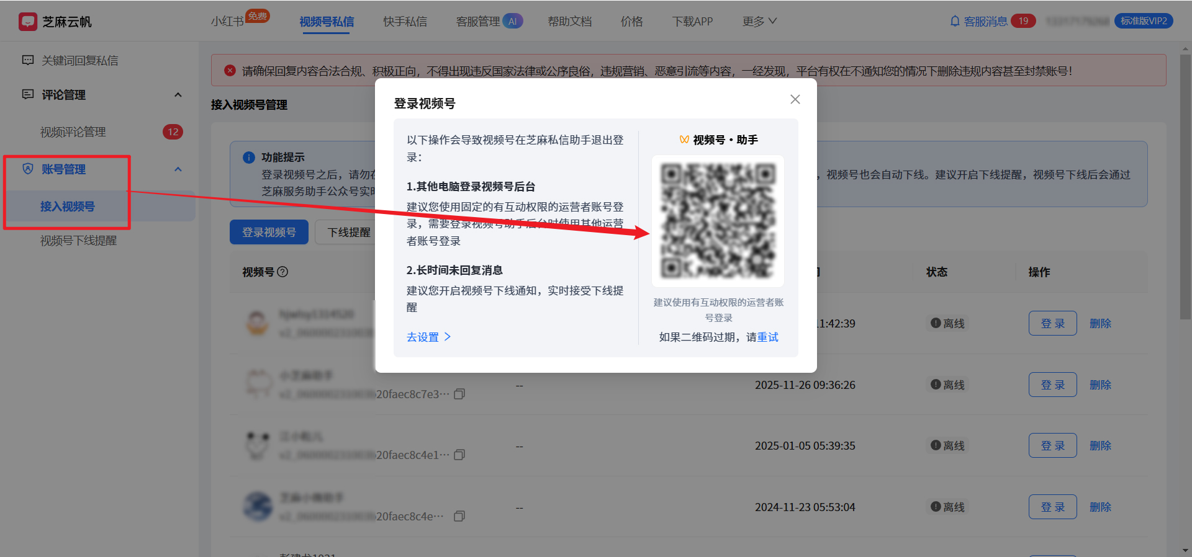1192x557 pixels.
Task: Collapse the 评论管理 section chevron
Action: (178, 95)
